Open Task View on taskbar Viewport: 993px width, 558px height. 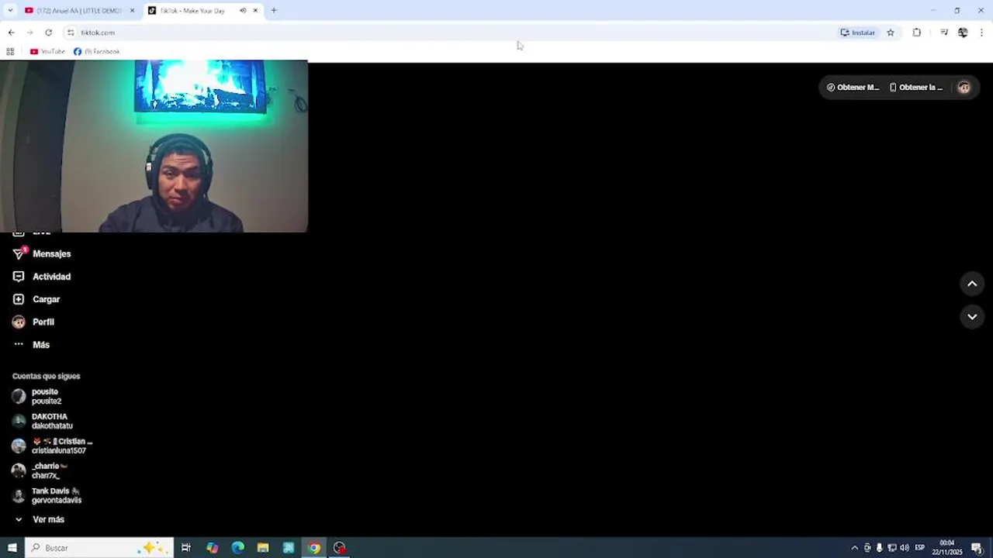point(186,548)
